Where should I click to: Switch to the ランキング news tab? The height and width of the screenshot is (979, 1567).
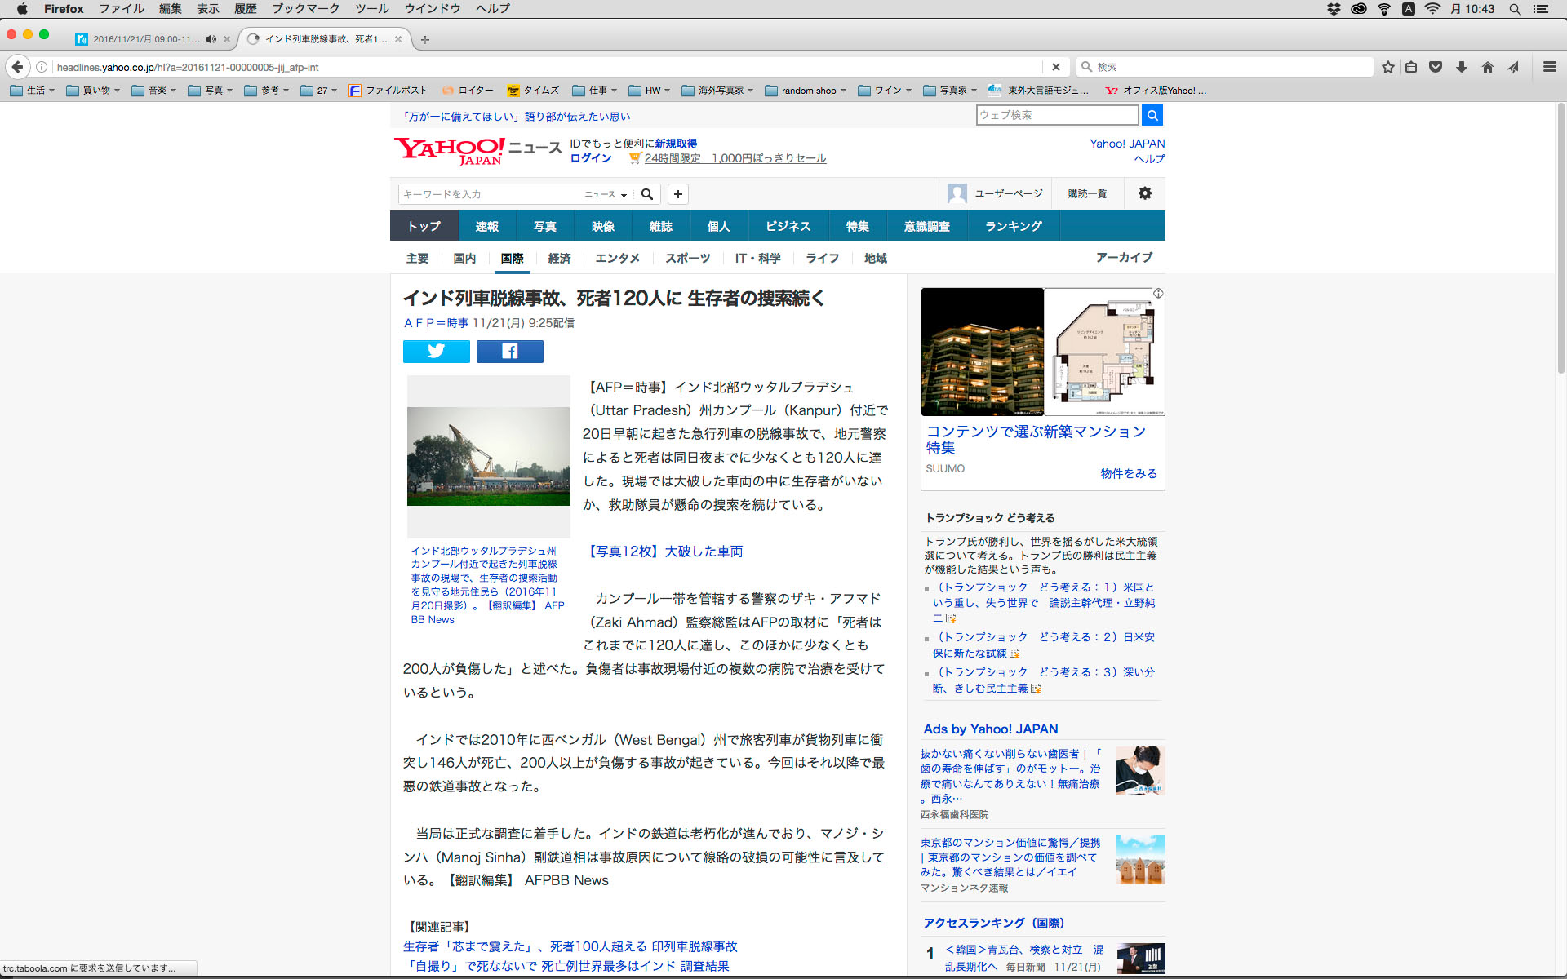(1013, 226)
